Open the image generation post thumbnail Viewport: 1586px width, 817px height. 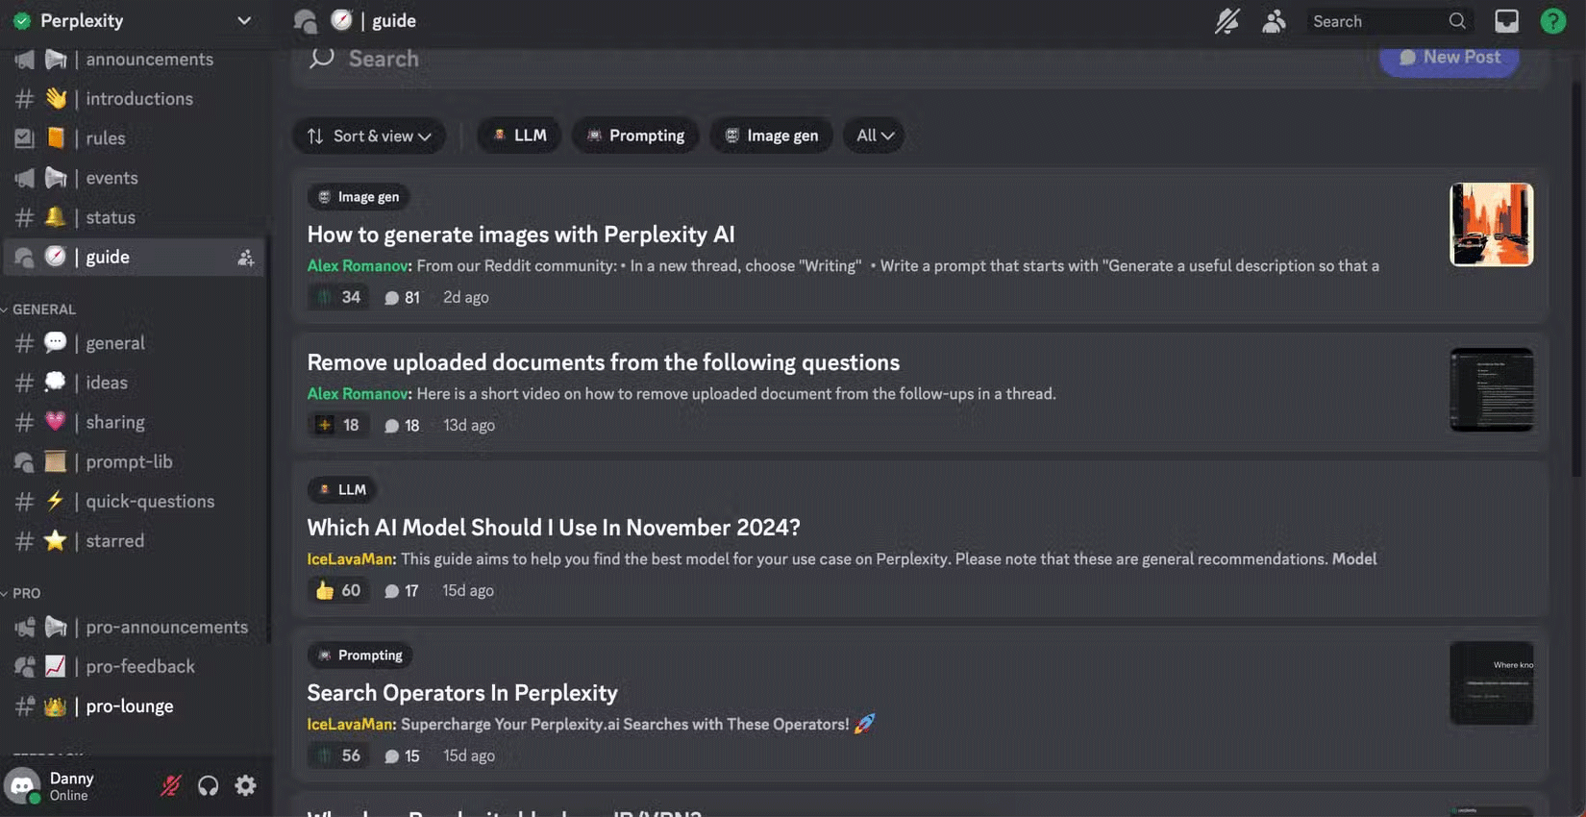pyautogui.click(x=1491, y=225)
